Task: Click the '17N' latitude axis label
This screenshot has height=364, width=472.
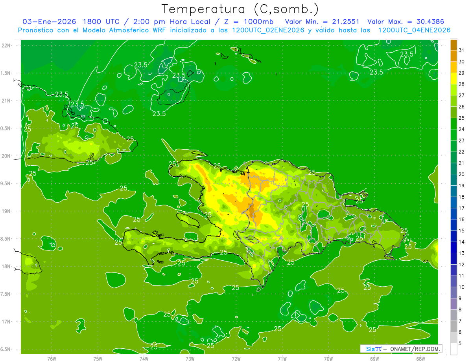Action: pos(7,322)
